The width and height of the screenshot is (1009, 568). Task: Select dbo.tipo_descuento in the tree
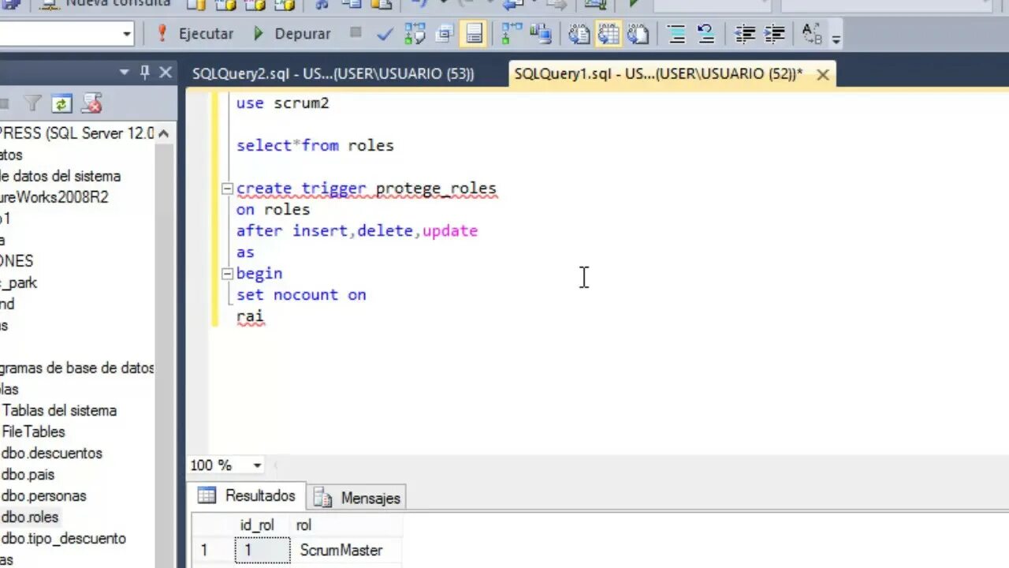(x=63, y=538)
